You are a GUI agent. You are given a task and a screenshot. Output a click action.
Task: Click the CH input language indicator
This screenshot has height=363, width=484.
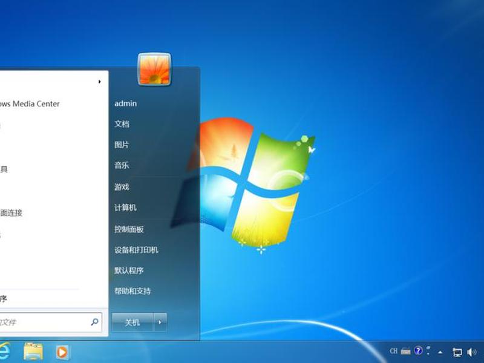coord(394,351)
